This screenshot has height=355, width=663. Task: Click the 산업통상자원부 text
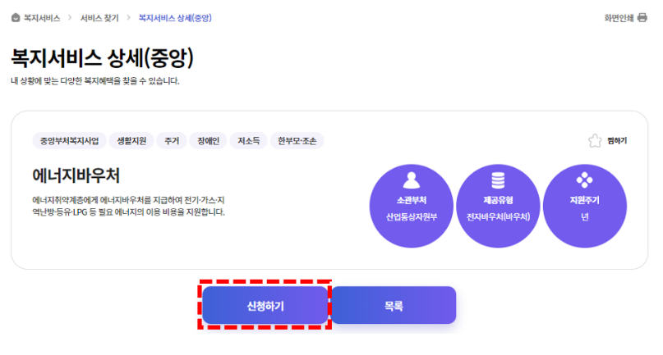click(x=412, y=217)
